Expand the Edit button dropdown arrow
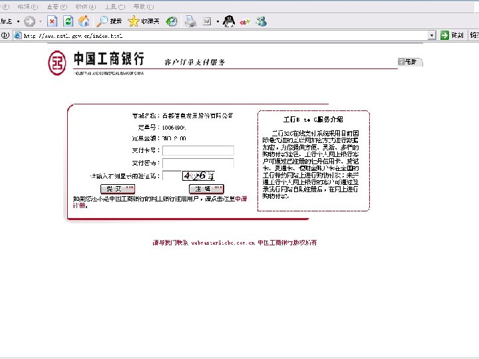 pos(218,21)
